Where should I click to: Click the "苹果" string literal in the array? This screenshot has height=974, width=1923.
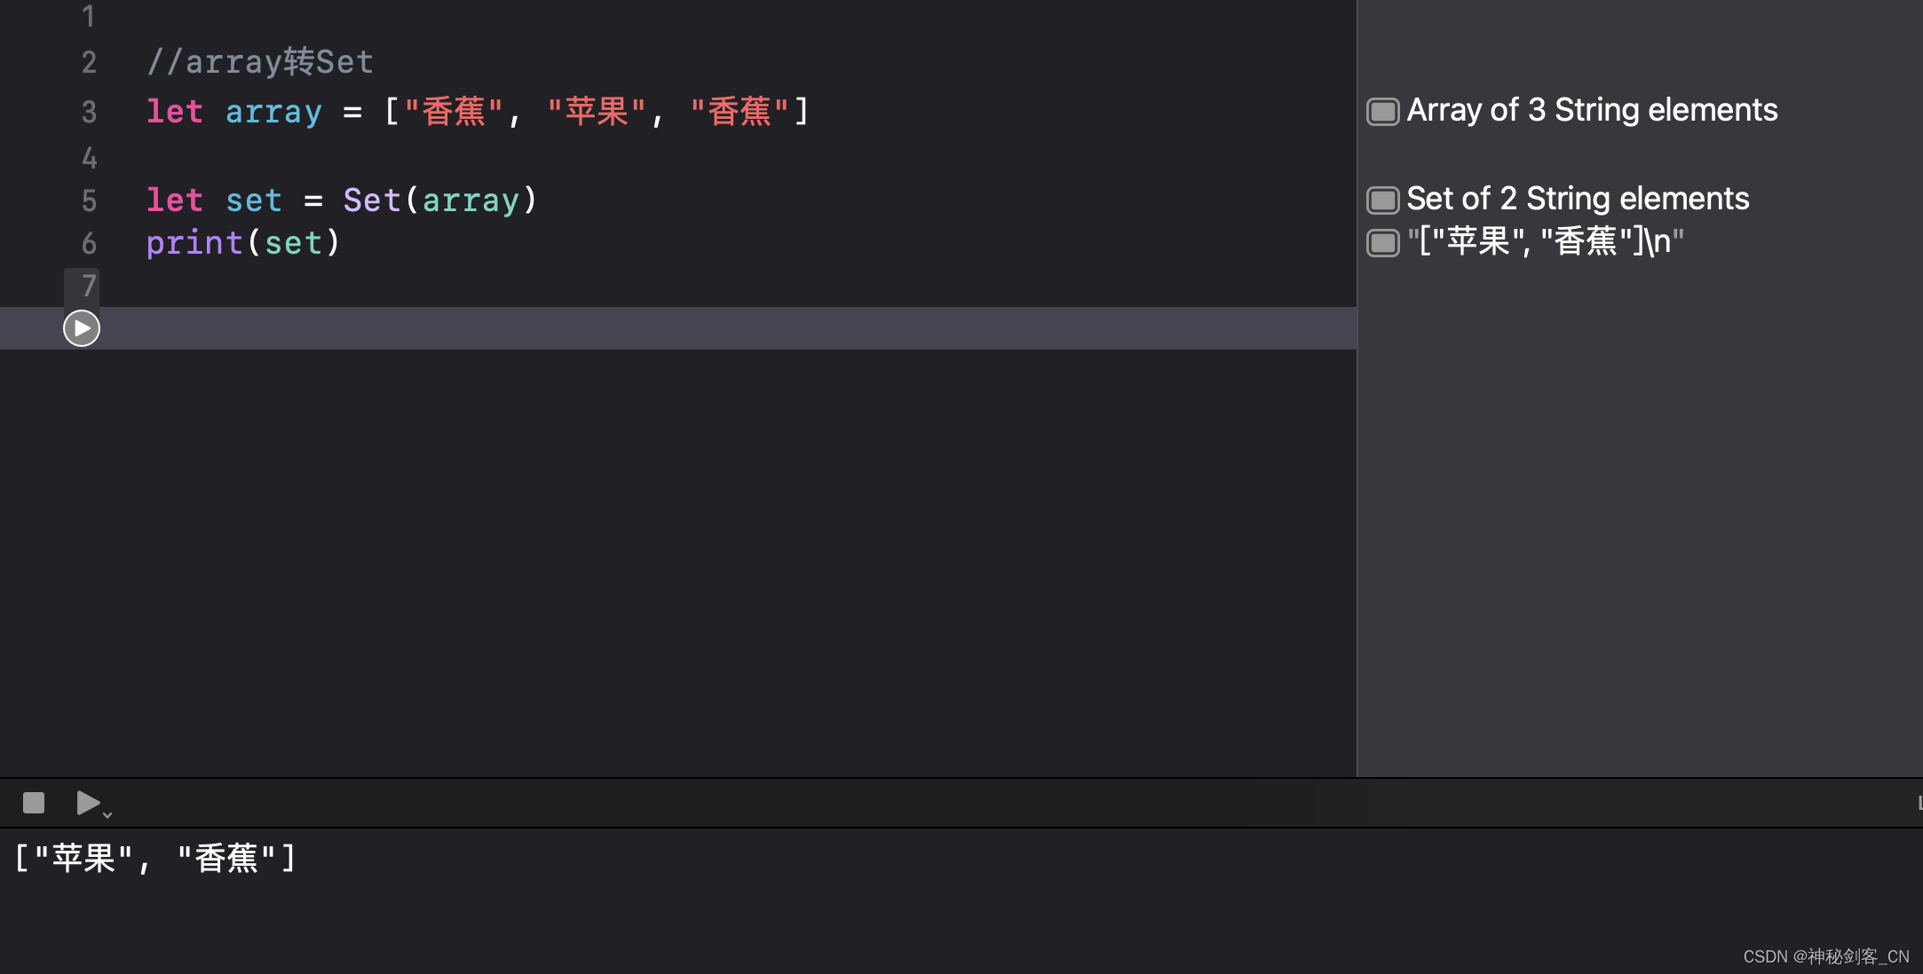pos(597,112)
